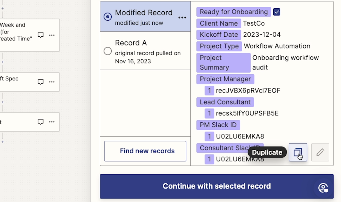Image resolution: width=341 pixels, height=202 pixels.
Task: Open three-dot menu on Spec step card
Action: tap(52, 82)
